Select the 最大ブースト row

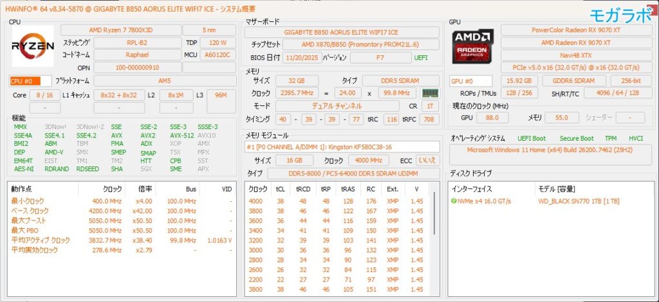point(122,220)
